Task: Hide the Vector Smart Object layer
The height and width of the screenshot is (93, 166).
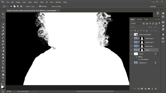Action: point(132,34)
